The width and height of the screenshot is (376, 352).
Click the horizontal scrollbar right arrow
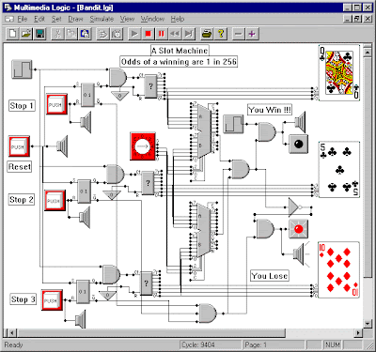pos(358,332)
